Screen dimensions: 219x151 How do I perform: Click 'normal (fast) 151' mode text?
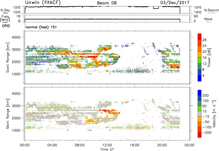[41, 27]
